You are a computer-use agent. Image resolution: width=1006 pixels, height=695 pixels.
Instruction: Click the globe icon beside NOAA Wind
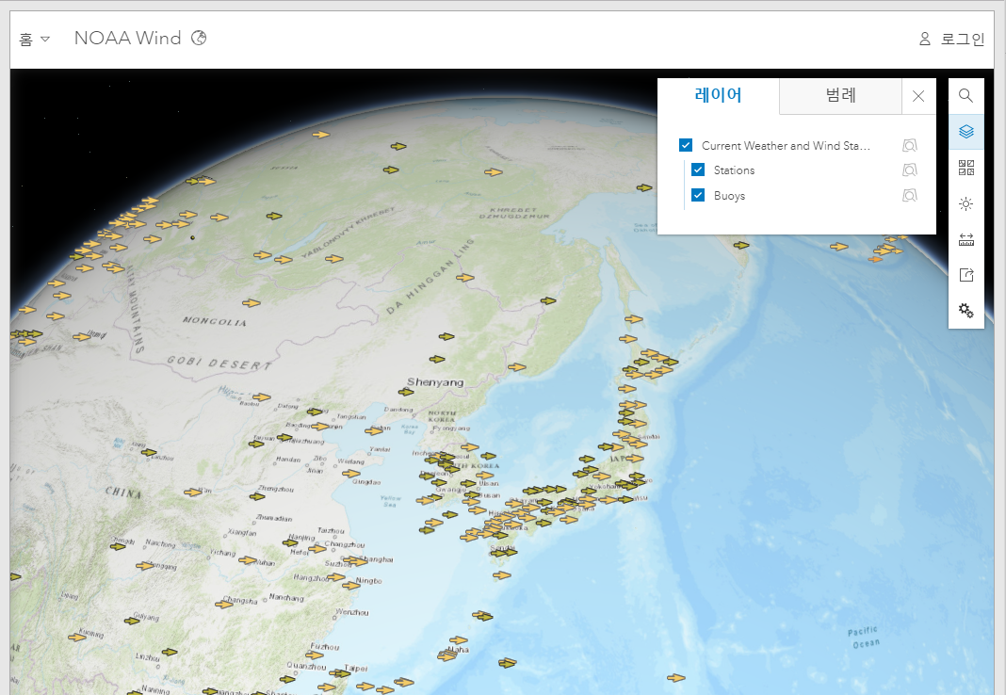(x=199, y=38)
